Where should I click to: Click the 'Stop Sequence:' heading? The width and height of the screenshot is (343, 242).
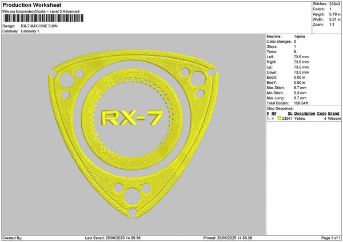pyautogui.click(x=280, y=108)
